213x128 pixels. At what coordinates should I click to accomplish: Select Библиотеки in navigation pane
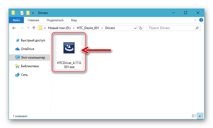tap(27, 66)
